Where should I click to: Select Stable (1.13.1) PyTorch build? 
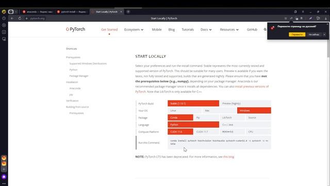[x=193, y=103]
